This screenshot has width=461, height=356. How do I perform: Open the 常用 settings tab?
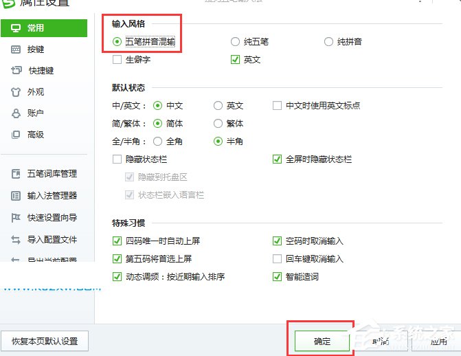click(44, 28)
